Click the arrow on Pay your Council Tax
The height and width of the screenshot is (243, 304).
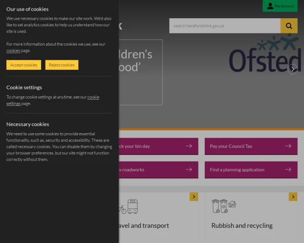(x=288, y=146)
